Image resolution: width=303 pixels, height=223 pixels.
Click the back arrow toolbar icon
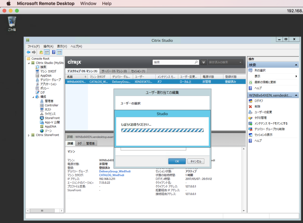pyautogui.click(x=28, y=52)
